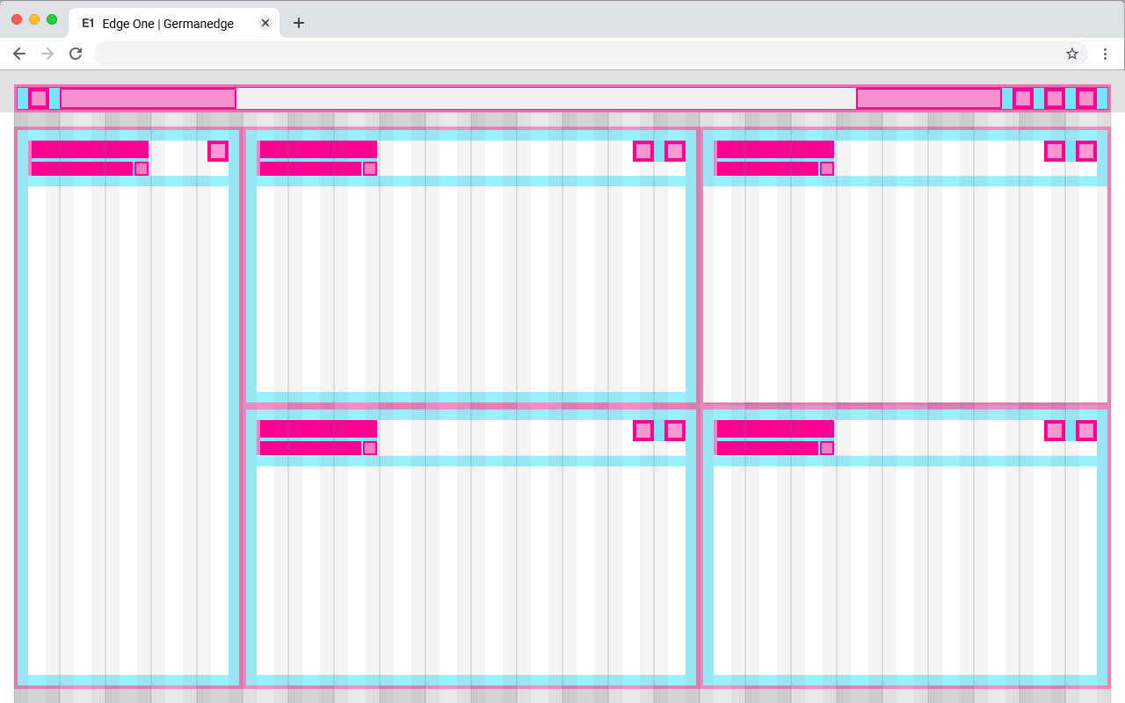This screenshot has height=703, width=1125.
Task: Click the rightmost icon of top-middle panel
Action: (x=675, y=151)
